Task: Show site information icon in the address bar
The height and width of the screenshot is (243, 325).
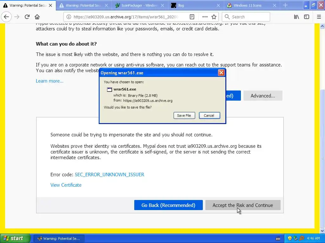Action: pyautogui.click(x=69, y=17)
